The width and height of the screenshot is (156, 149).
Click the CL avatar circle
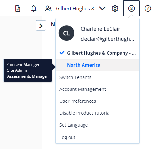[x=67, y=33]
